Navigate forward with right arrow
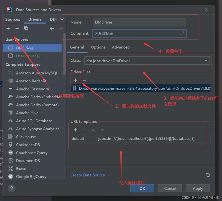This screenshot has height=201, width=222. 61,28
